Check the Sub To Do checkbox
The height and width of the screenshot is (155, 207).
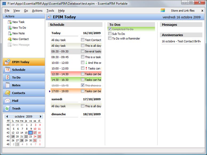click(110, 34)
